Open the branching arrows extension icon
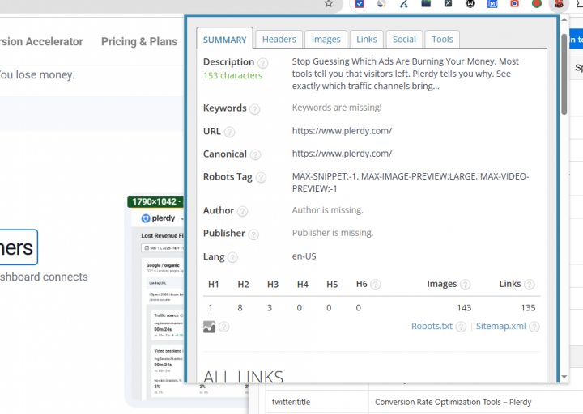The width and height of the screenshot is (583, 414). pos(404,4)
